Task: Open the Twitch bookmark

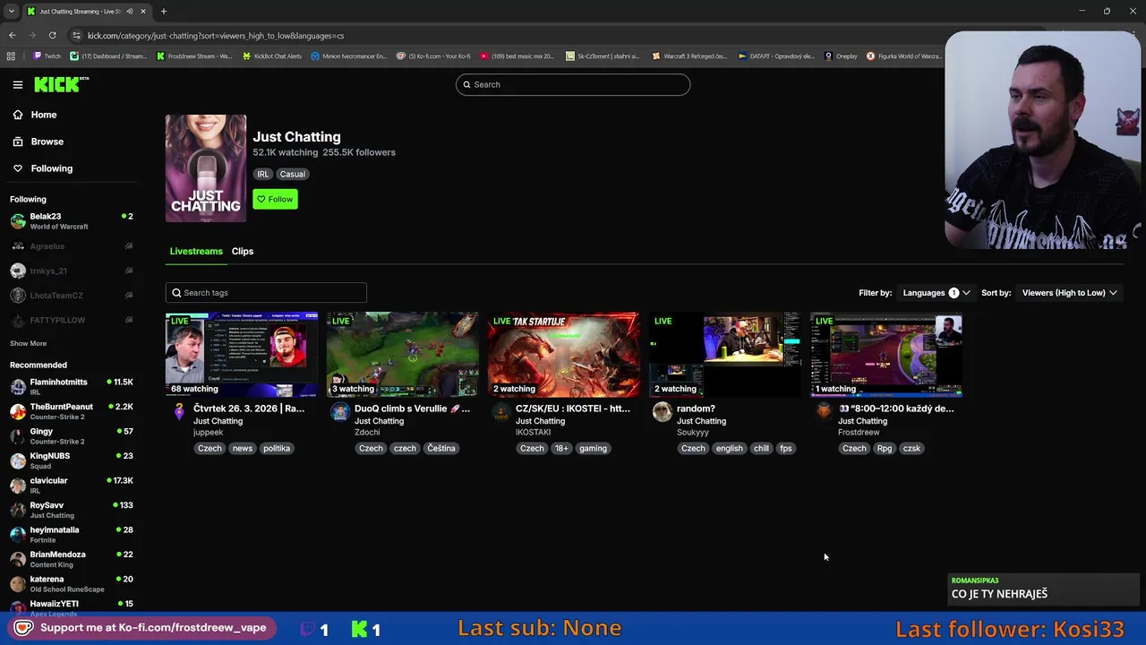Action: pyautogui.click(x=47, y=56)
